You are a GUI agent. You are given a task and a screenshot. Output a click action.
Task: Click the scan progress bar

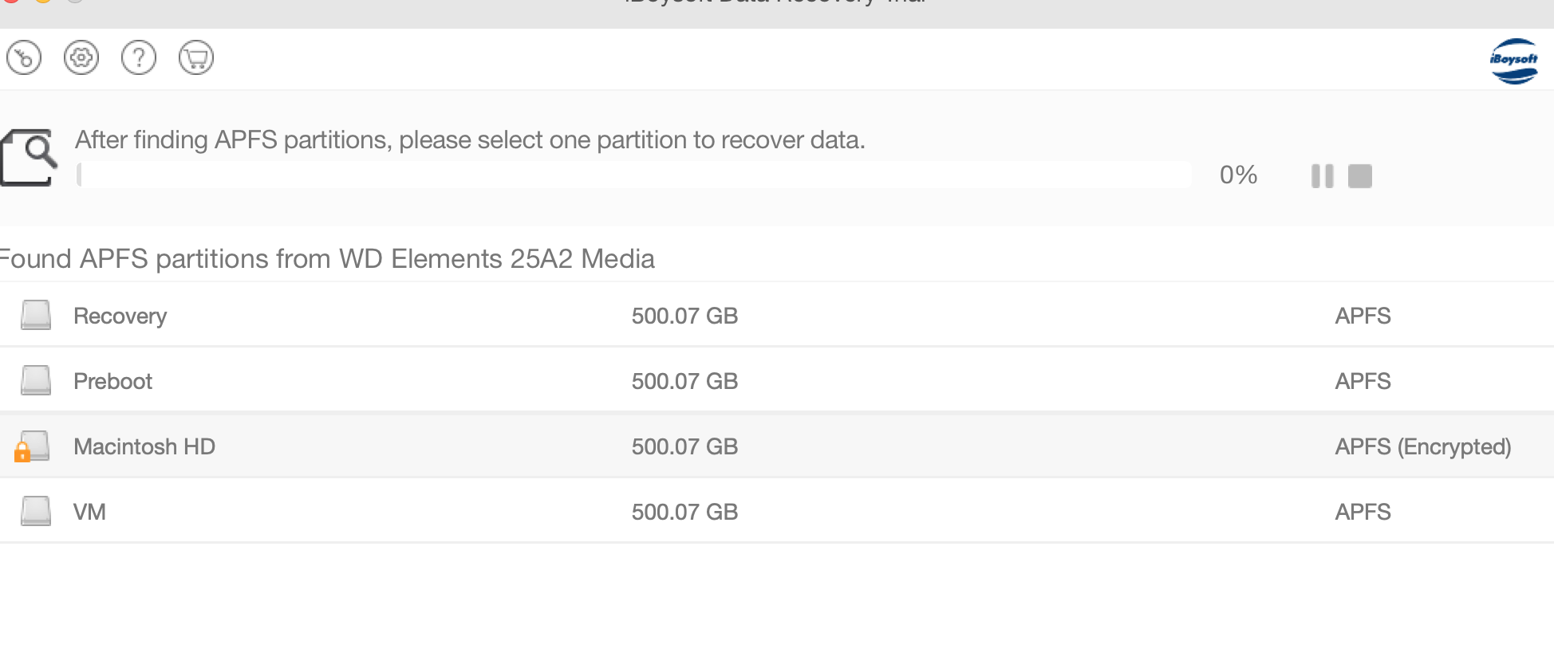pos(634,175)
